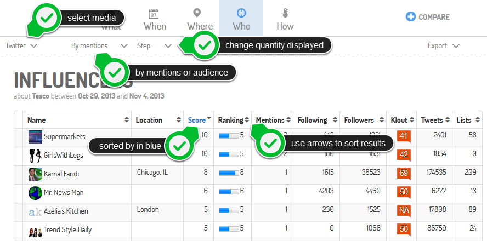The width and height of the screenshot is (487, 241).
Task: Click the map pin icon above Where
Action: [x=197, y=13]
